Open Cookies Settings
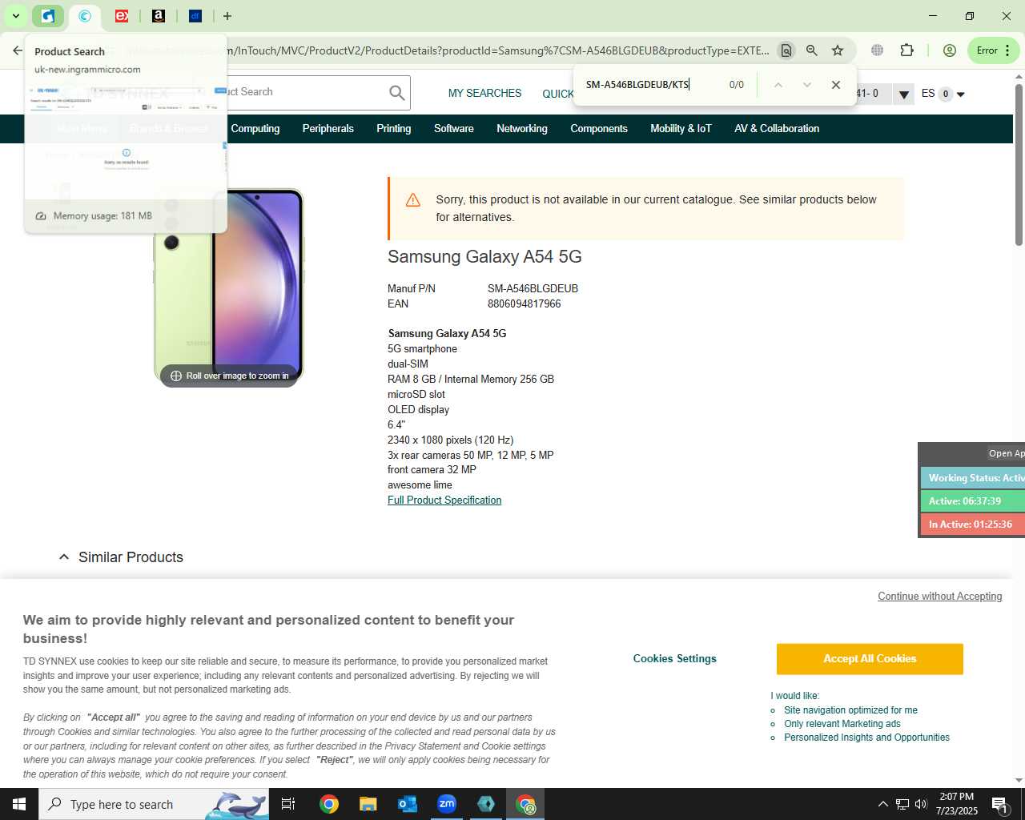 675,659
